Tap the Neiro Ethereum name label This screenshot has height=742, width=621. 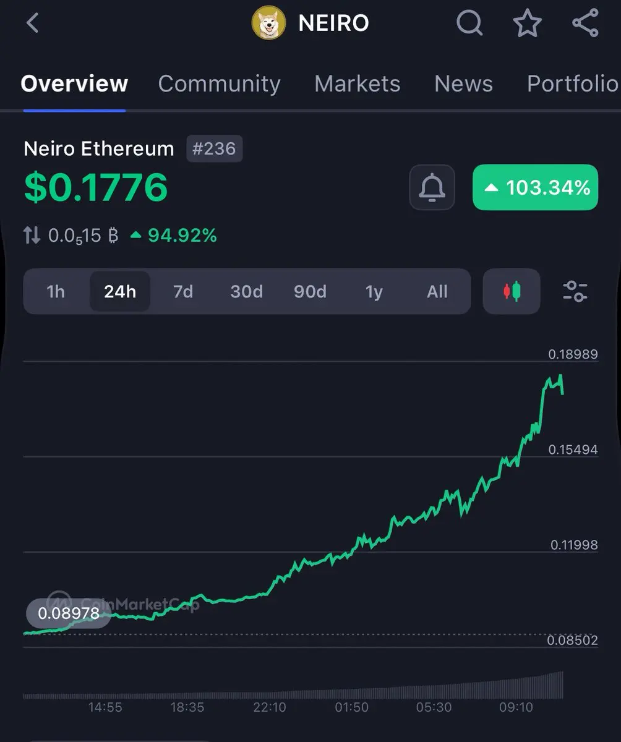pyautogui.click(x=99, y=149)
